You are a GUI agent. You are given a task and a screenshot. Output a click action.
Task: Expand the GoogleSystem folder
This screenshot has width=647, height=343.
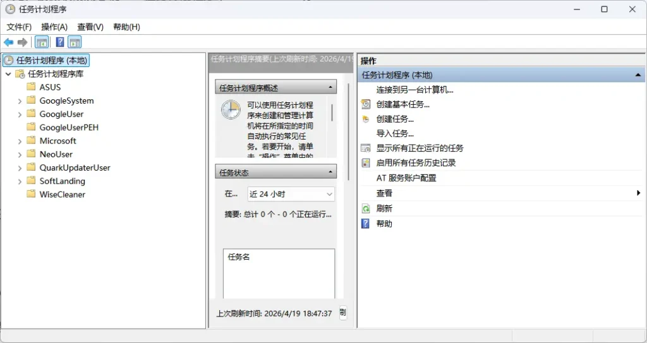coord(20,100)
